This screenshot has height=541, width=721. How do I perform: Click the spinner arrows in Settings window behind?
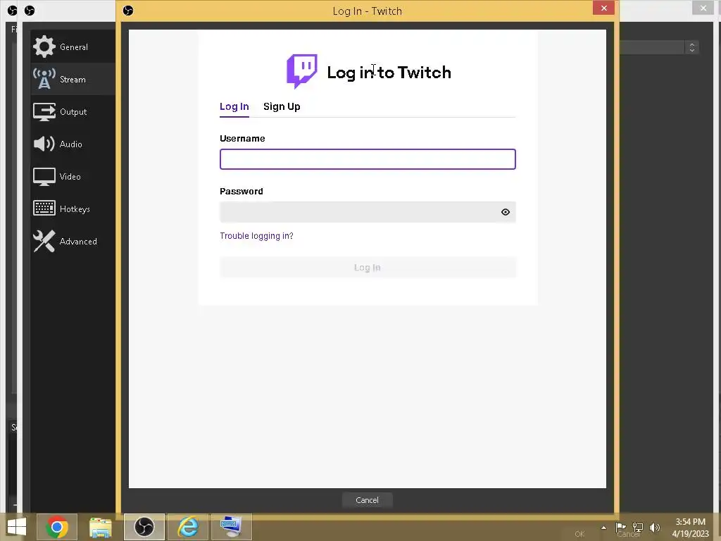[x=692, y=47]
